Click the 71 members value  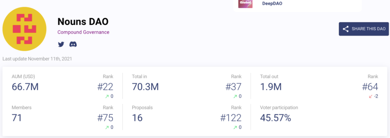pos(17,118)
